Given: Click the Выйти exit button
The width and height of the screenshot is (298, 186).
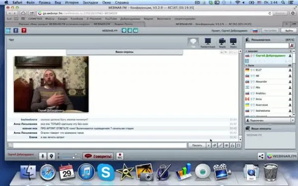Looking at the screenshot, I should coord(289,31).
